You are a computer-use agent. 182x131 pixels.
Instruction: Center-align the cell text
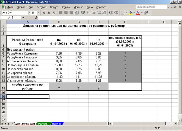(x=66, y=13)
